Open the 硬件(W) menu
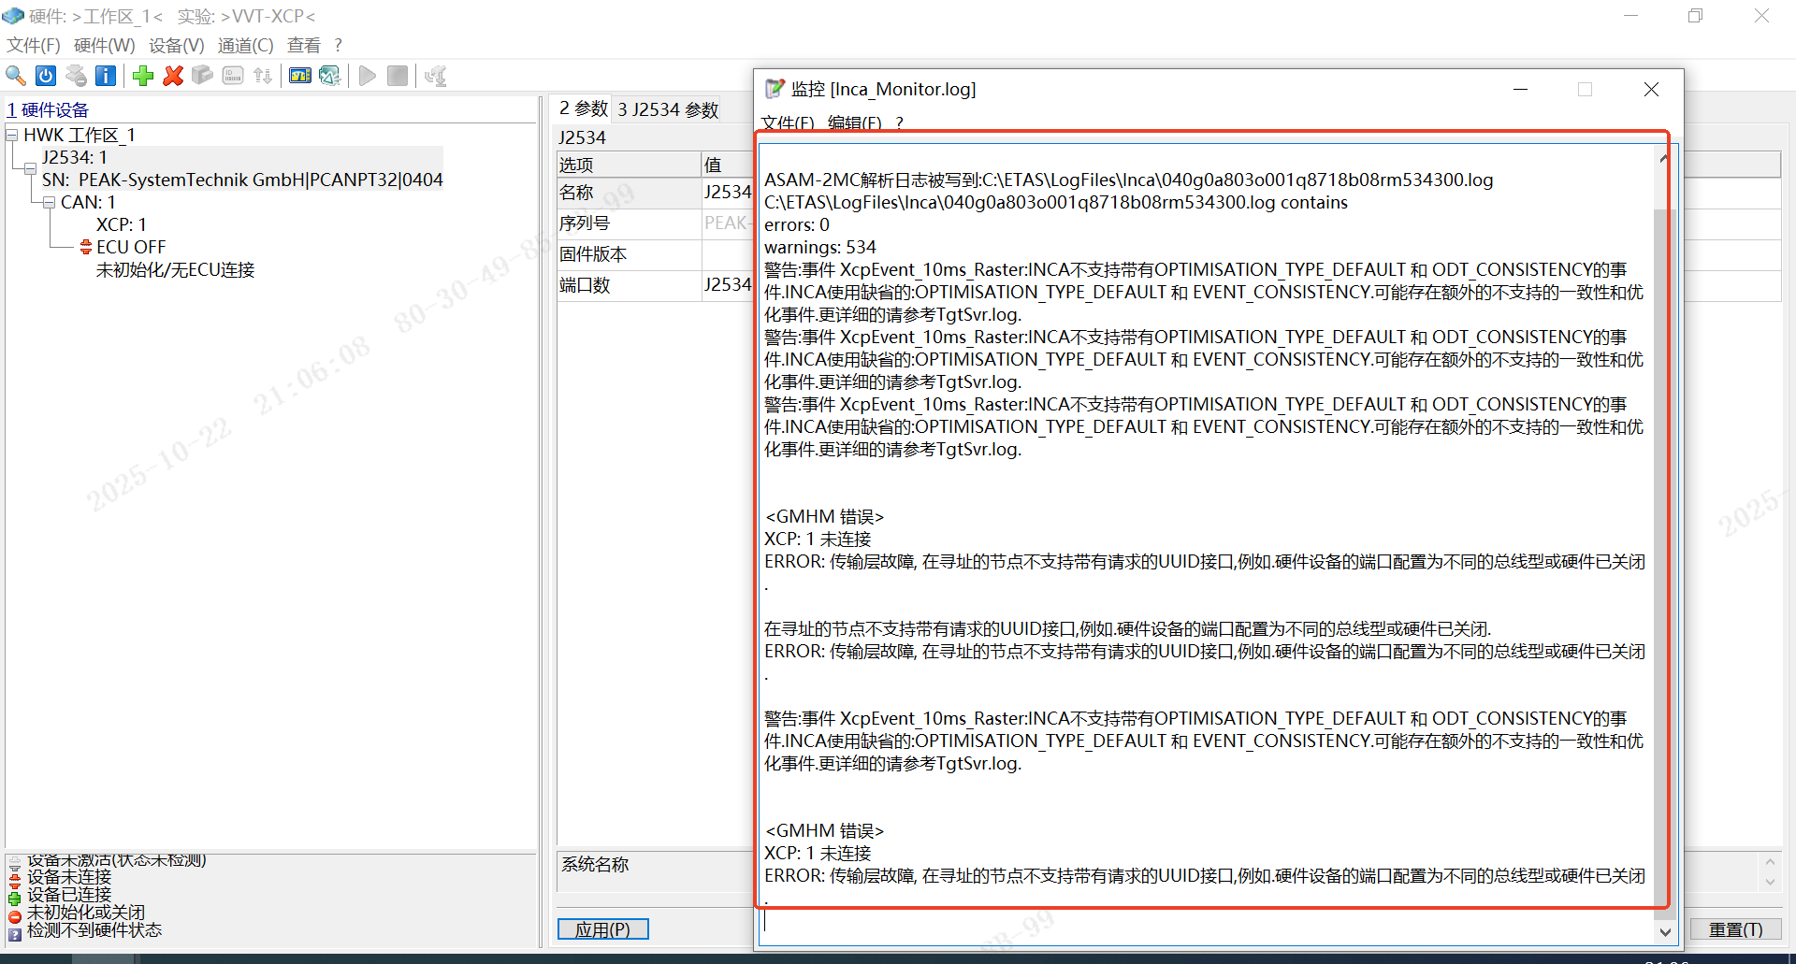 pyautogui.click(x=105, y=46)
